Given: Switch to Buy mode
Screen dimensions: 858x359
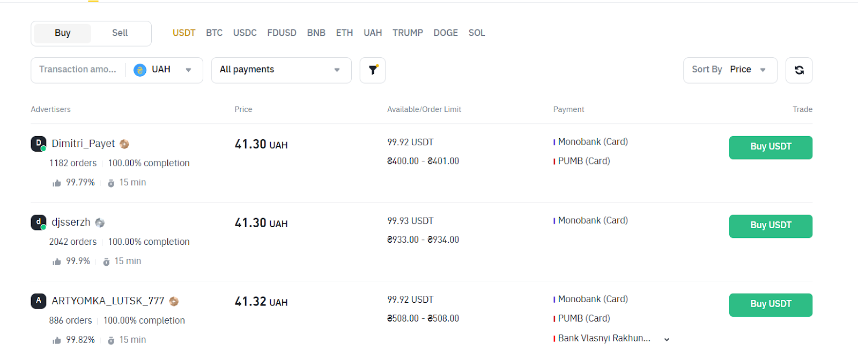Looking at the screenshot, I should coord(62,33).
